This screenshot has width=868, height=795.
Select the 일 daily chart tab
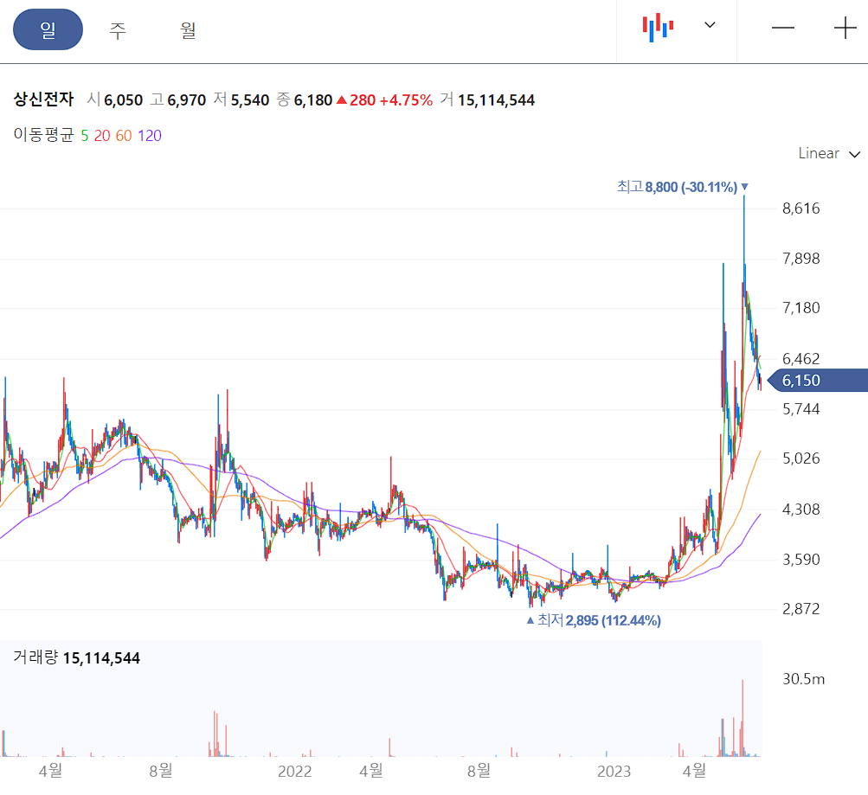[x=48, y=29]
